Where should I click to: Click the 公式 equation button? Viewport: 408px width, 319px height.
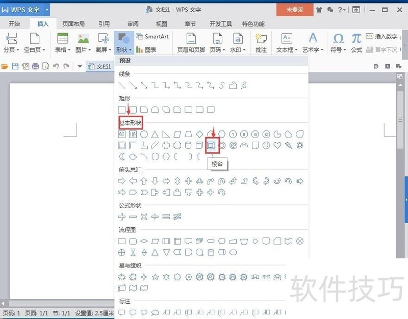pyautogui.click(x=356, y=42)
